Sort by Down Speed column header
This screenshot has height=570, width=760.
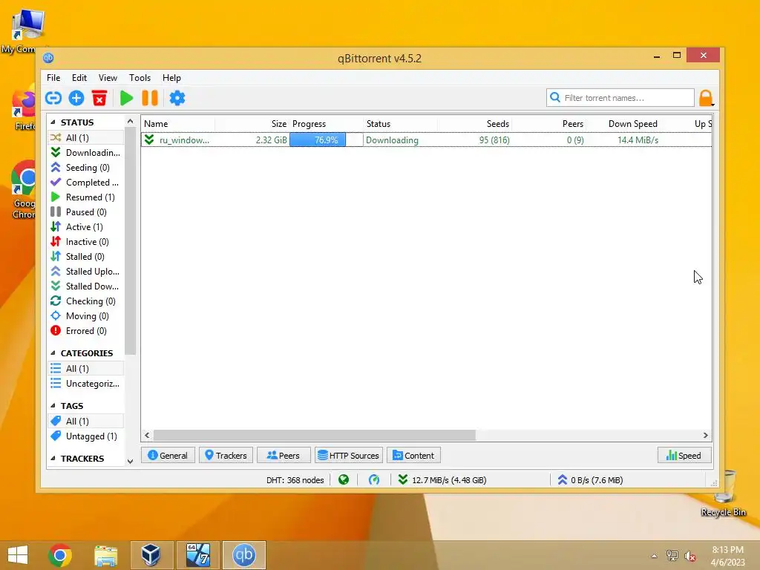click(623, 124)
